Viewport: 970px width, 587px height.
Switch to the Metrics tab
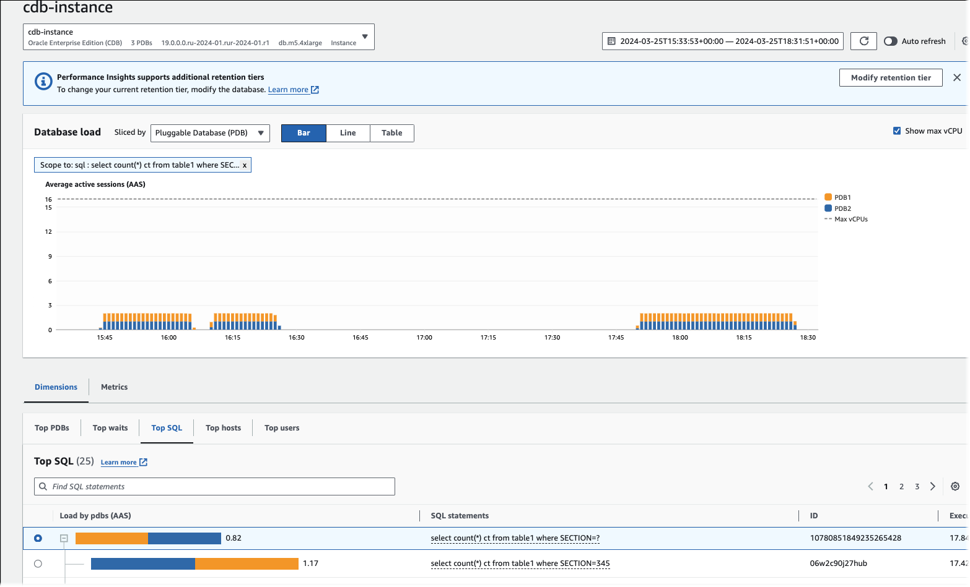tap(114, 387)
